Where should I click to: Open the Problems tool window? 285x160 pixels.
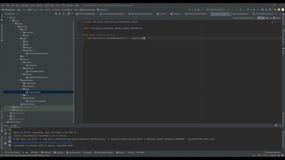[46, 152]
